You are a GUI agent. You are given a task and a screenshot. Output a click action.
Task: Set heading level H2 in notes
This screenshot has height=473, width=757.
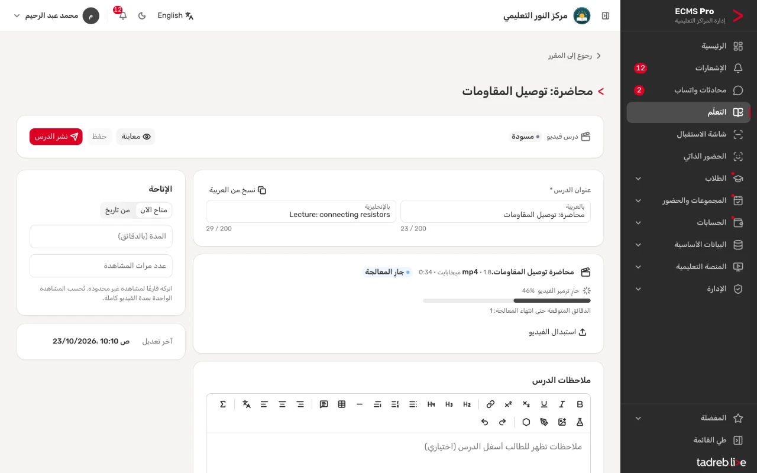point(467,404)
